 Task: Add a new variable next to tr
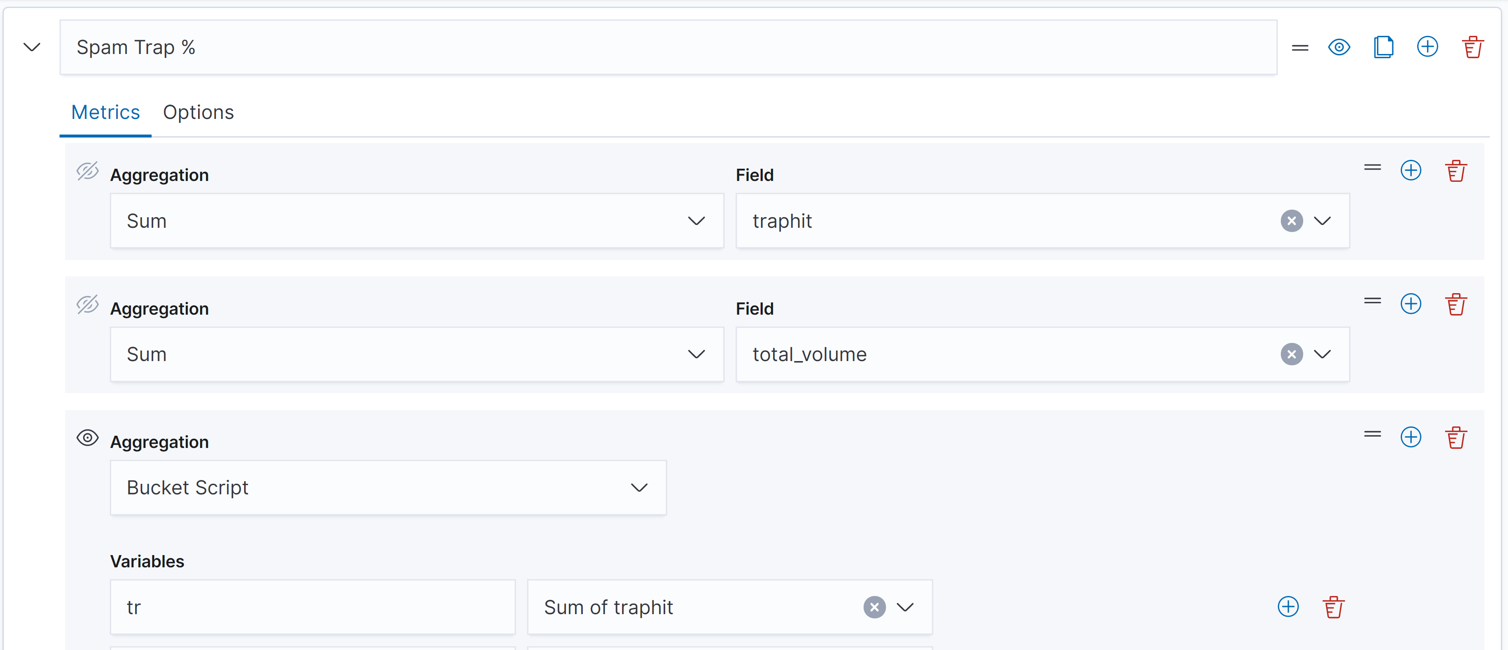[1288, 607]
